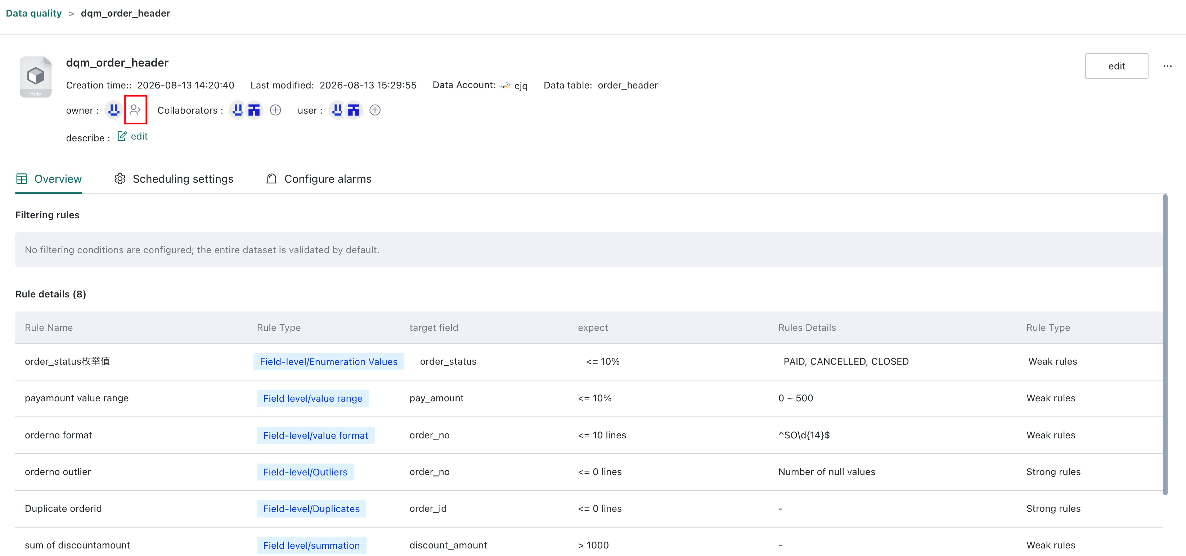The image size is (1186, 556).
Task: Click the dqm_order_header breadcrumb item
Action: tap(126, 13)
